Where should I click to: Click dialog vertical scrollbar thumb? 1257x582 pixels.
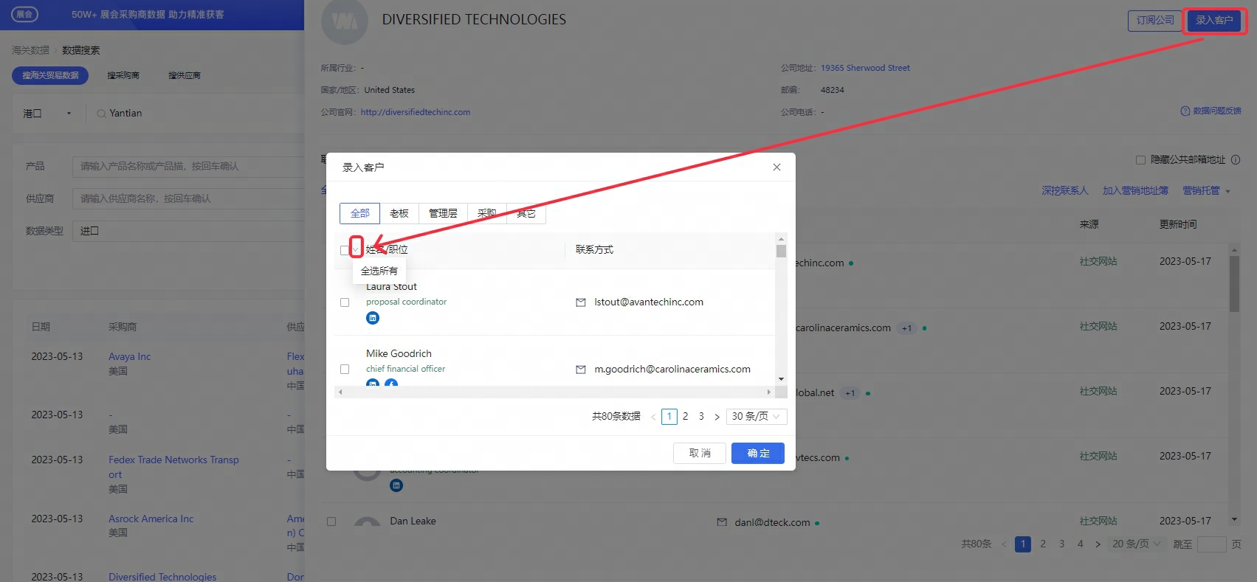781,251
